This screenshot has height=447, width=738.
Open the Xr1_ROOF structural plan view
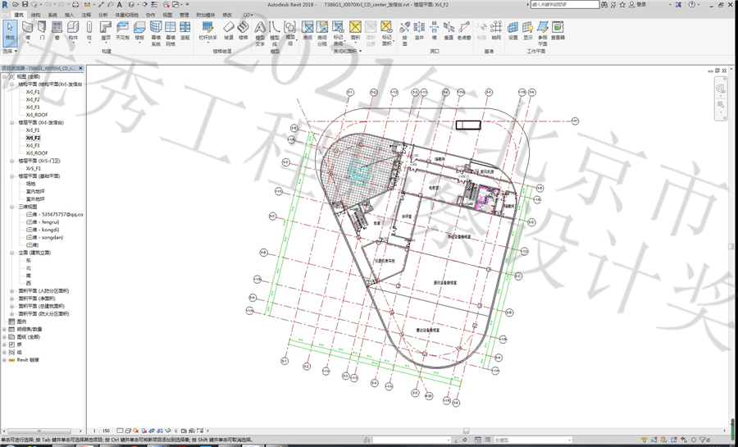click(37, 115)
